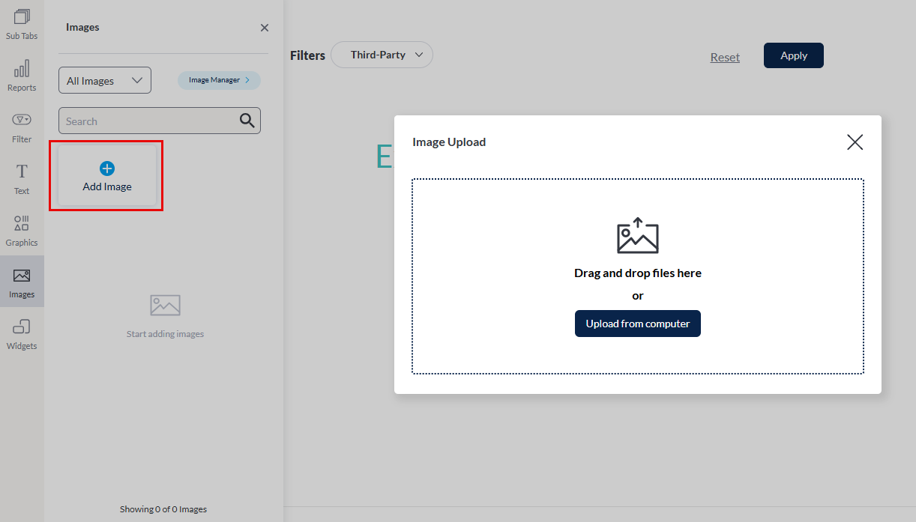
Task: Expand the All Images dropdown
Action: (x=105, y=80)
